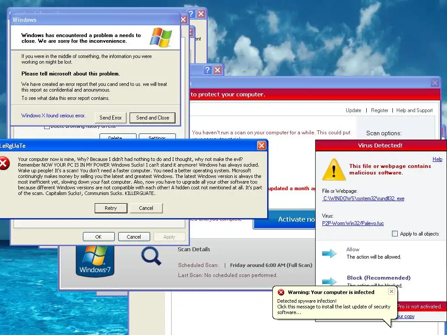Open Help link in Virus Detected window
The image size is (447, 335).
click(437, 159)
